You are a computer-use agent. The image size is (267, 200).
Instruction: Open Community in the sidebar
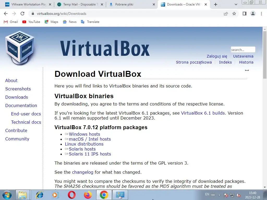[17, 139]
